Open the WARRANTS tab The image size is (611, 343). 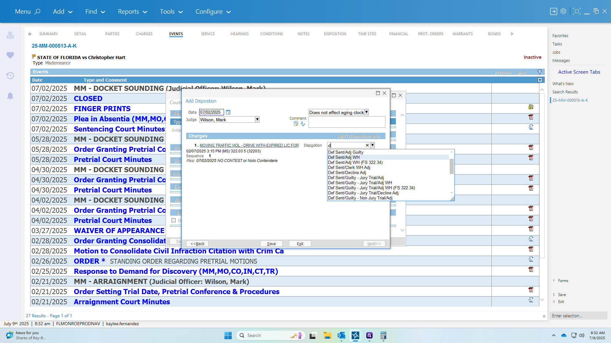point(463,34)
